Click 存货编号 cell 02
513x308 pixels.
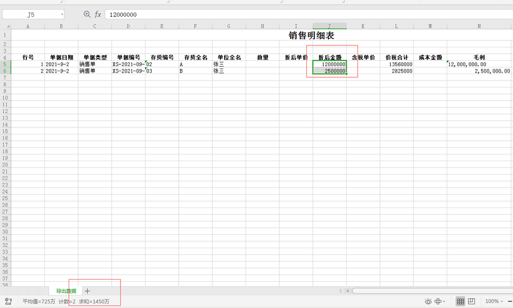point(162,64)
